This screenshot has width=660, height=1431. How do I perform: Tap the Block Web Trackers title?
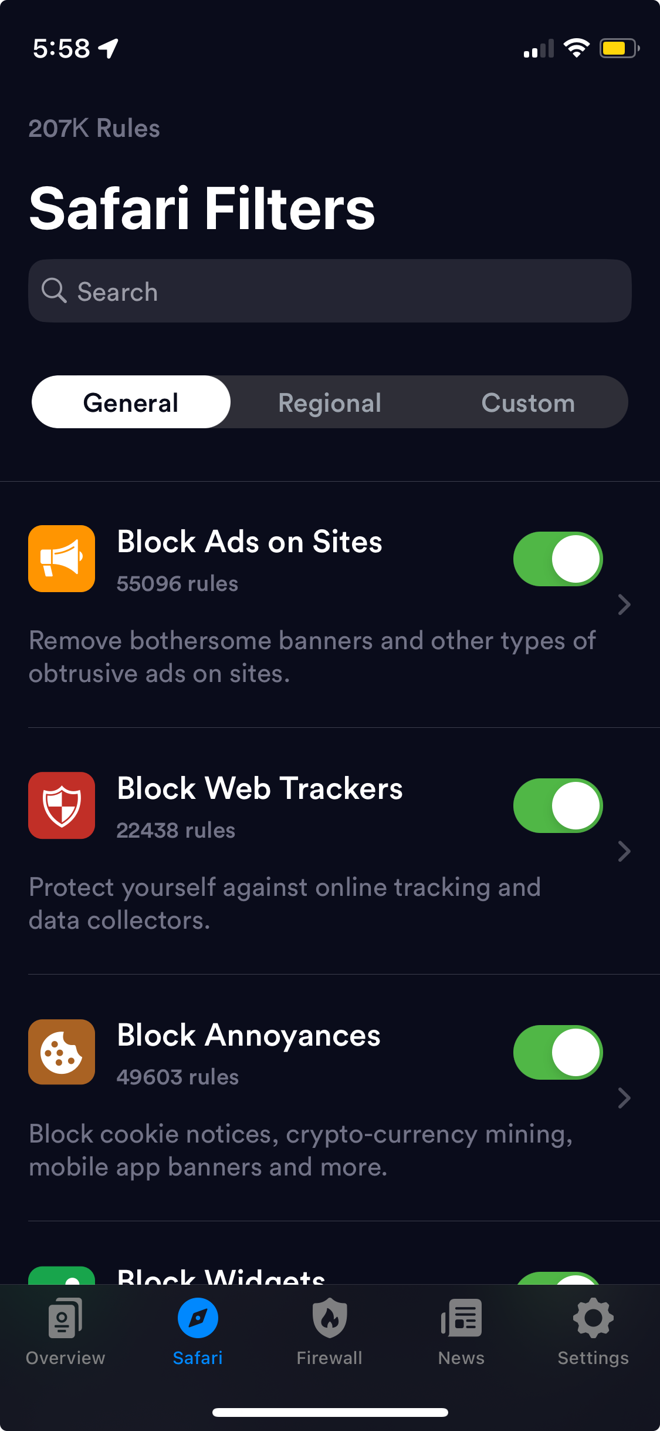tap(260, 788)
